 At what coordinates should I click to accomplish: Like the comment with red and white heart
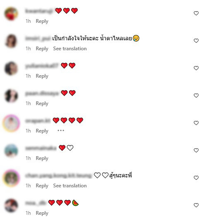[x=196, y=150]
